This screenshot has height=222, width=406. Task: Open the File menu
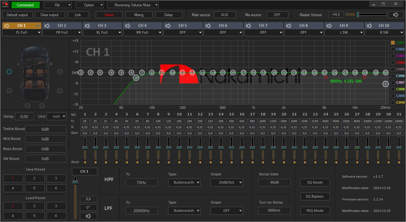coord(57,5)
